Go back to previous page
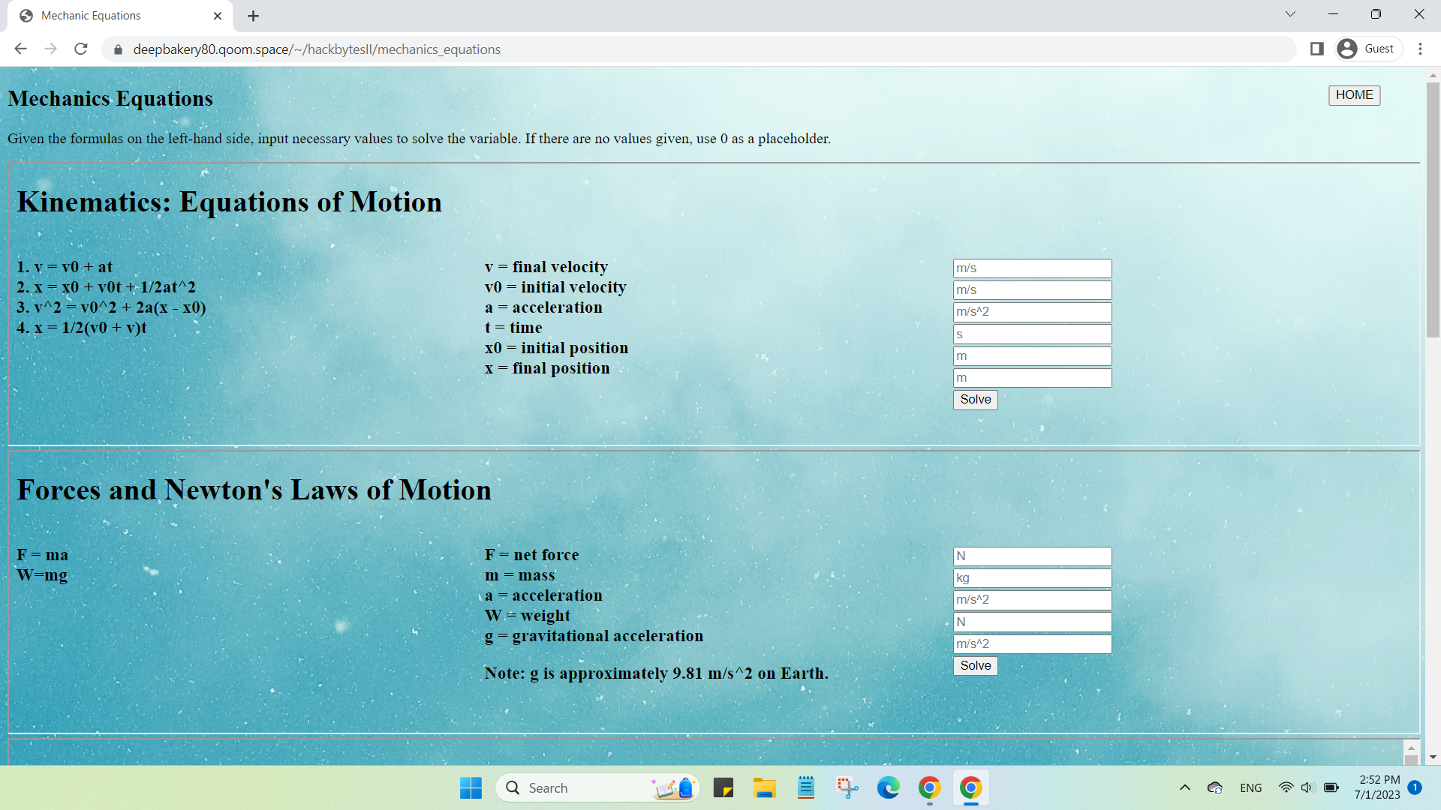The image size is (1441, 810). [20, 49]
